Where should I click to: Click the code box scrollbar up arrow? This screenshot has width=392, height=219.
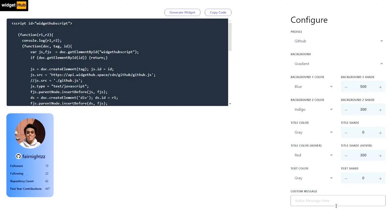[230, 21]
